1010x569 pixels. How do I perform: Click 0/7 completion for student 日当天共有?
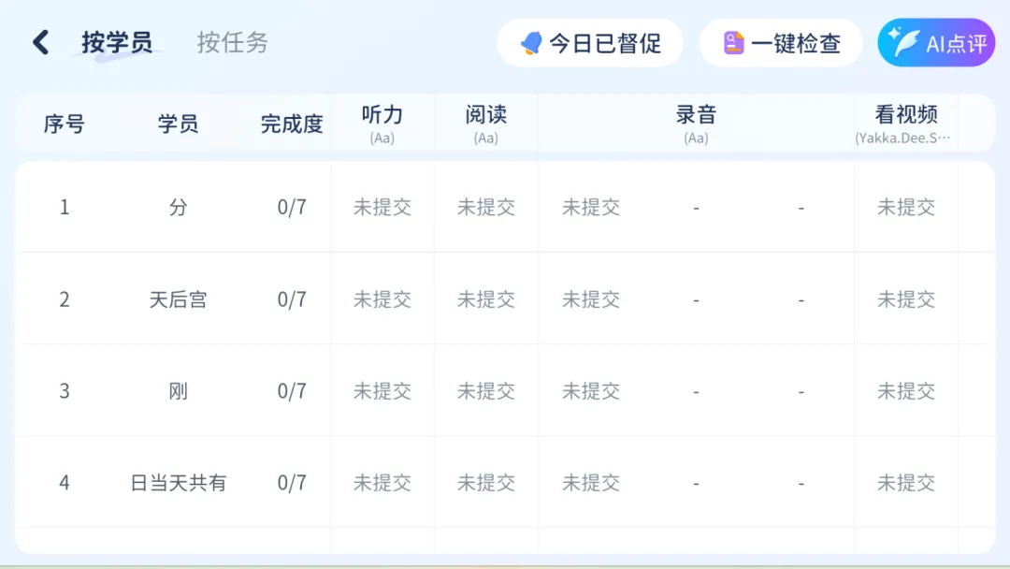(x=292, y=483)
